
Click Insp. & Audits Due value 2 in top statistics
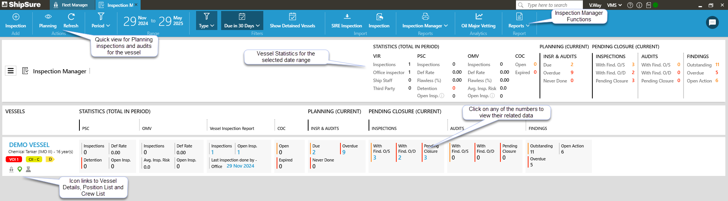(572, 65)
